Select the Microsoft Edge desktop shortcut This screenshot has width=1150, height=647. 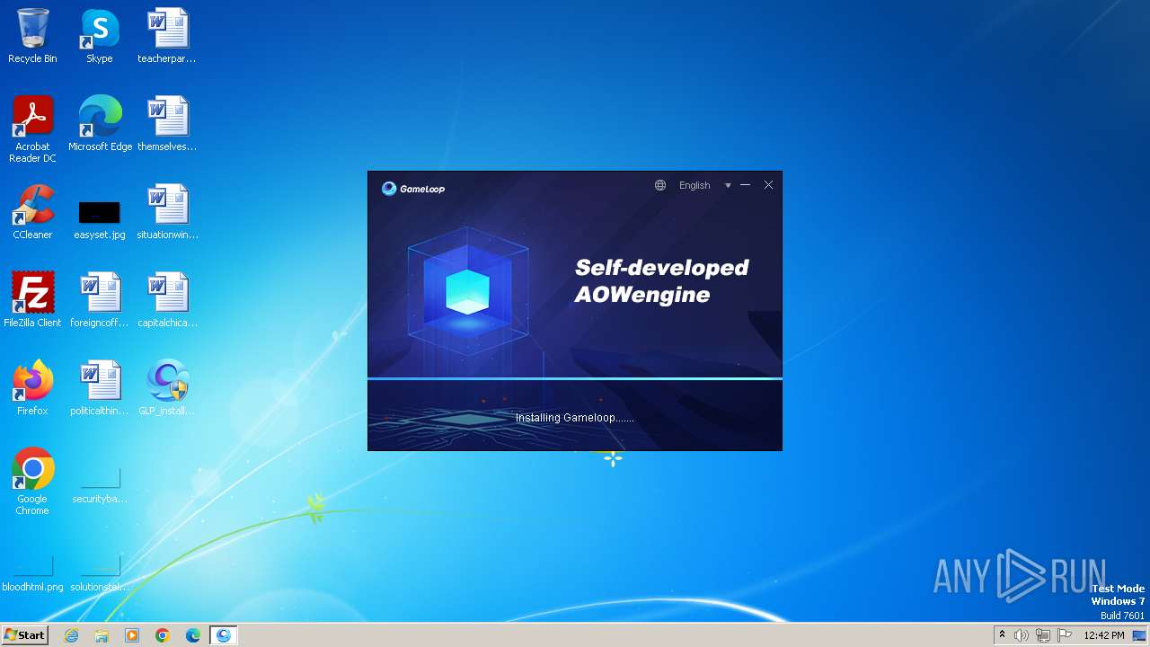100,124
